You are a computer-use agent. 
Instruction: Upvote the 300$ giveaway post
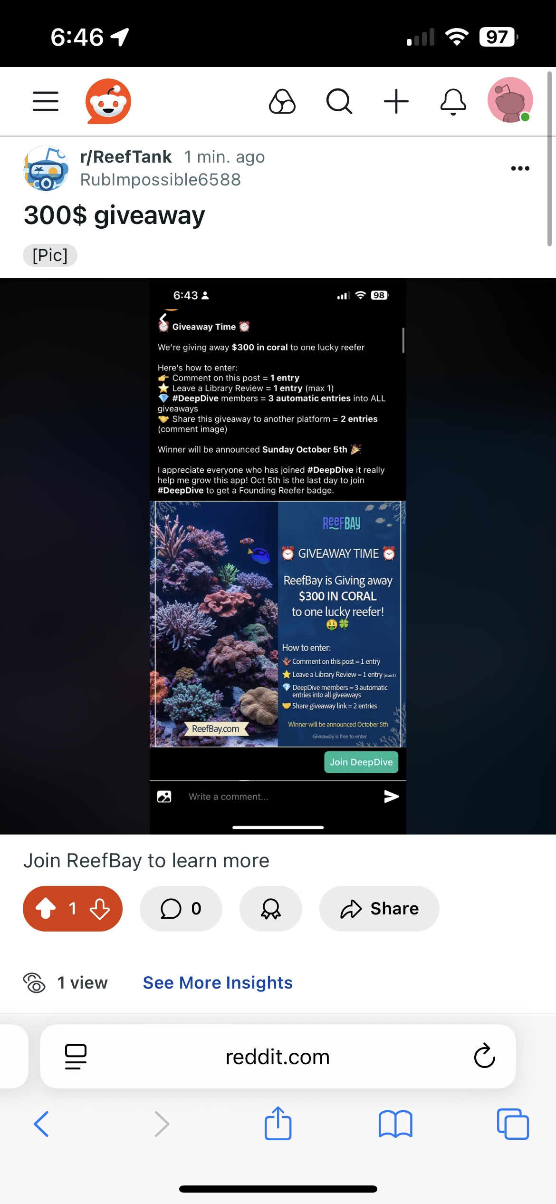click(46, 908)
